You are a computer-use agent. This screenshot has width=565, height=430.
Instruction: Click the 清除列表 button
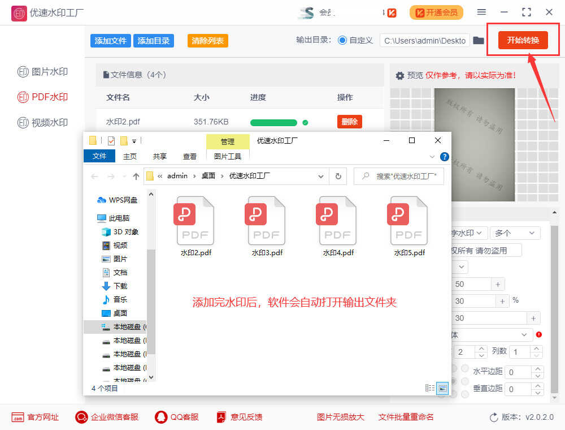click(207, 41)
